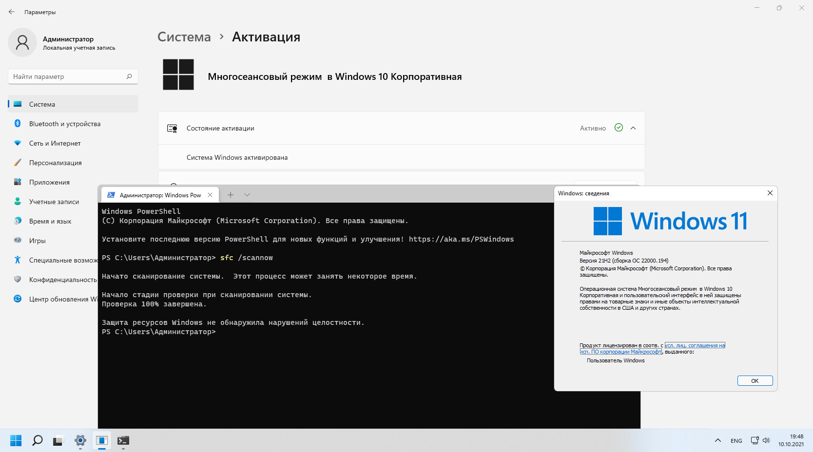Image resolution: width=813 pixels, height=452 pixels.
Task: Open Специальные возможности settings
Action: coord(53,260)
